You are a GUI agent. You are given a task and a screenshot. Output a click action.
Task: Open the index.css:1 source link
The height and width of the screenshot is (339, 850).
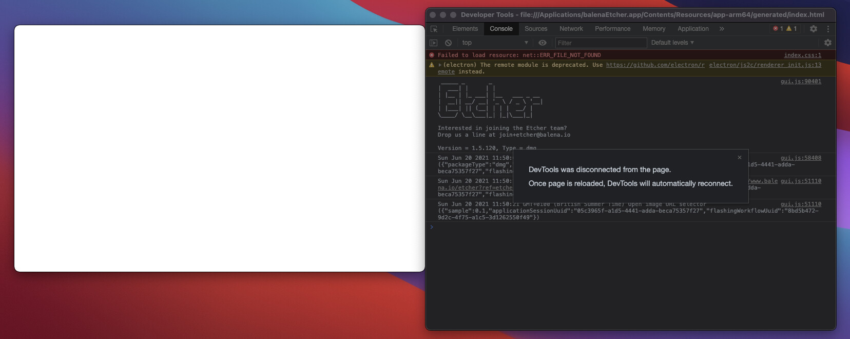point(802,55)
